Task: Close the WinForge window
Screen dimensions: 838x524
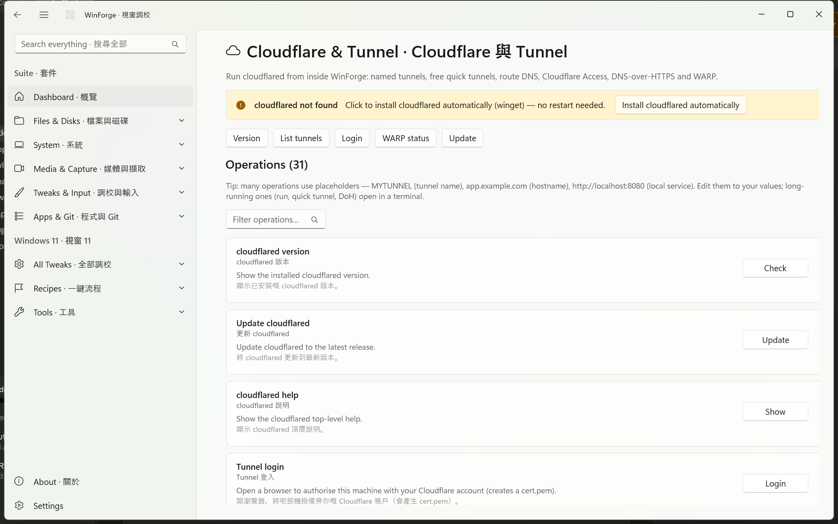Action: pyautogui.click(x=819, y=14)
